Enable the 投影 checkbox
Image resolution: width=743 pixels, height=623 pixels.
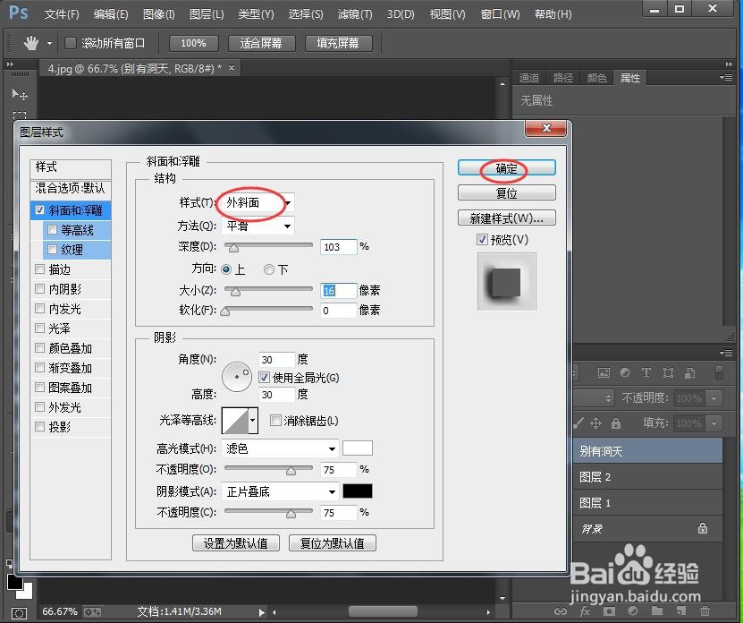click(x=40, y=427)
